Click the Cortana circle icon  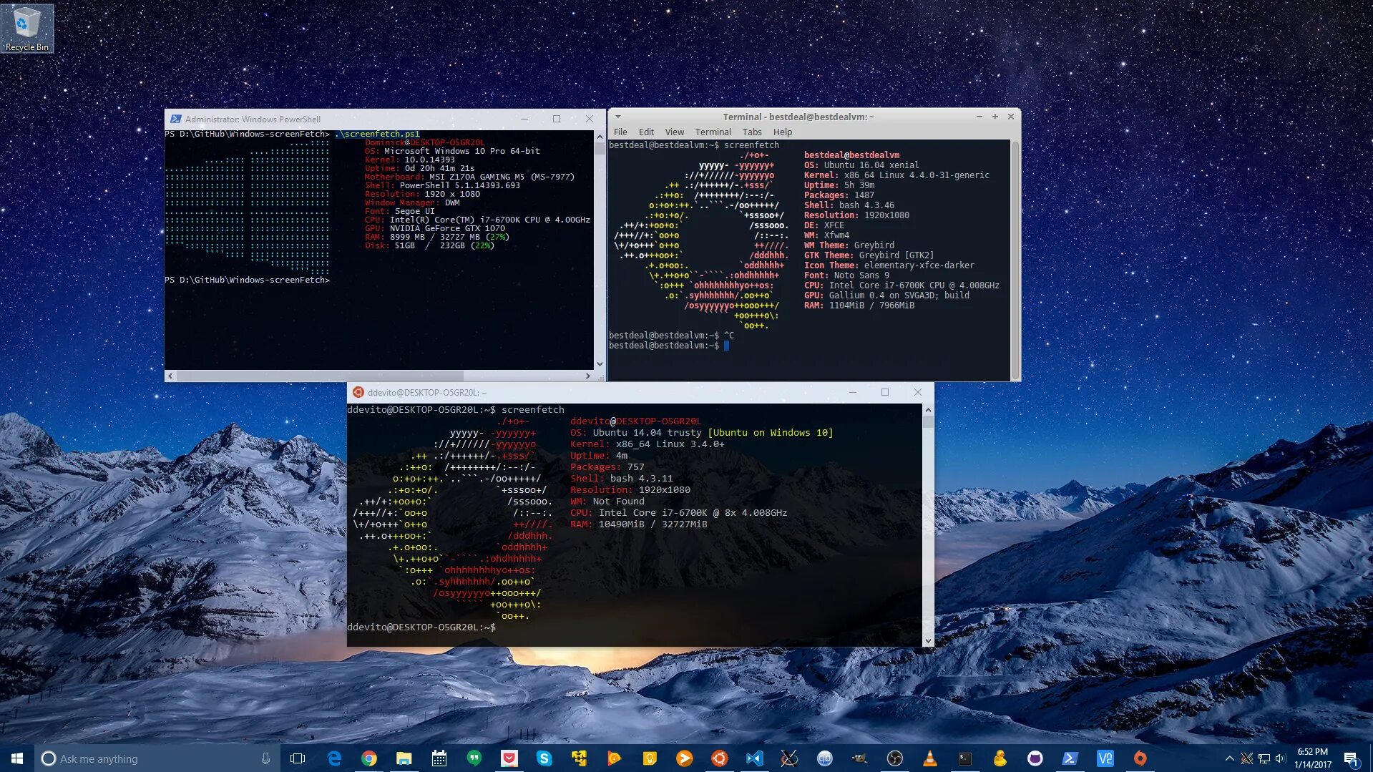(49, 758)
